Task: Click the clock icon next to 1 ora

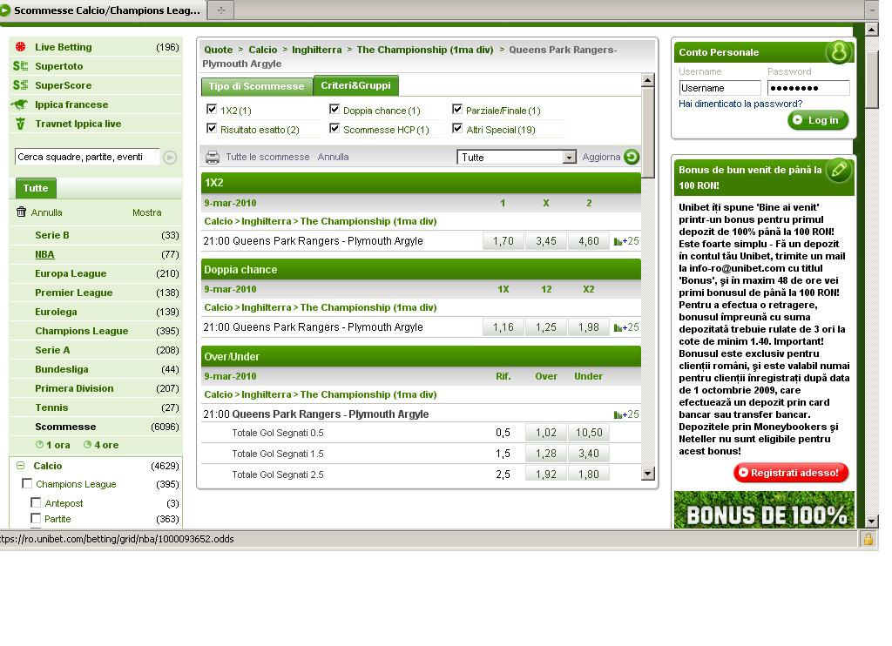Action: tap(39, 445)
